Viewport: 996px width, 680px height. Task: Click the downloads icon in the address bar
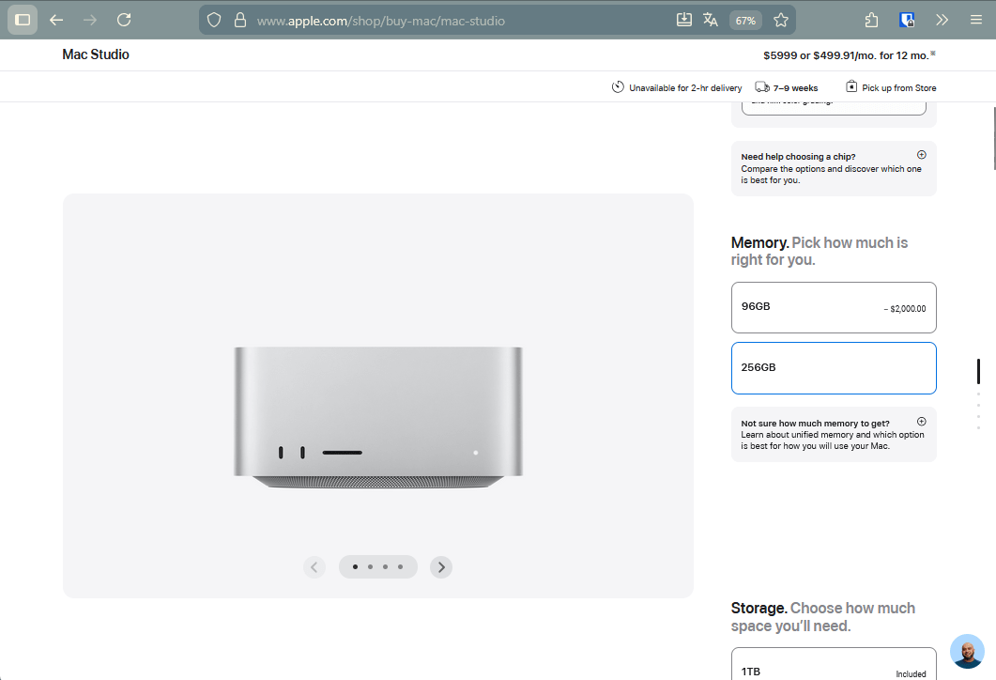coord(684,19)
